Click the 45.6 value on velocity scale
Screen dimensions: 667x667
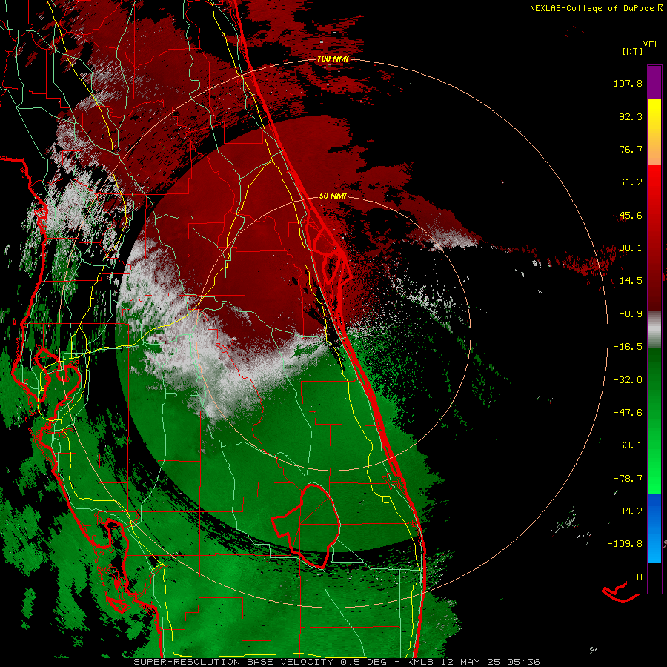point(631,215)
